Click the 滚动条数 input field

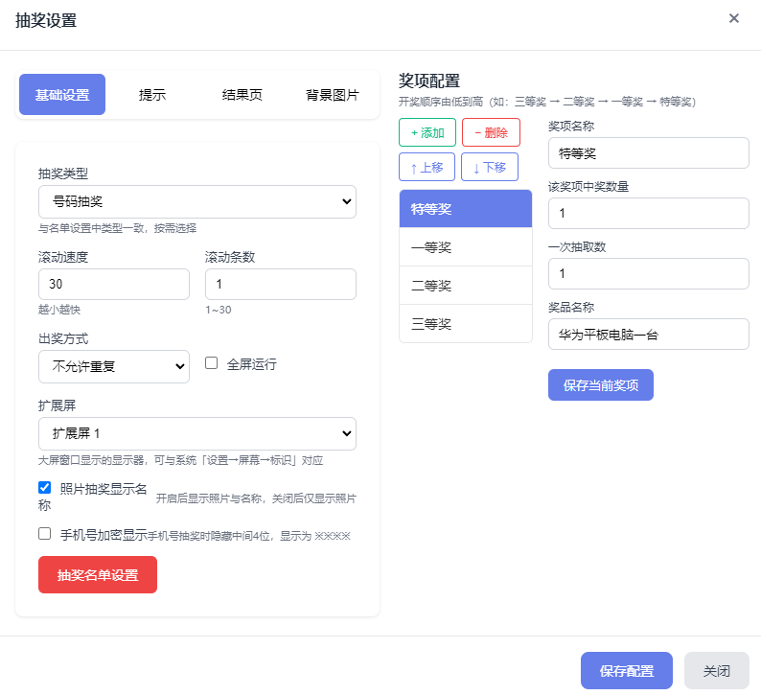281,284
